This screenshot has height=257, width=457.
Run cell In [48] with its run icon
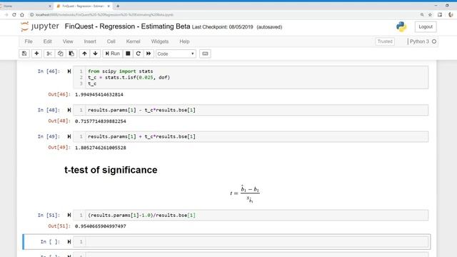click(69, 110)
